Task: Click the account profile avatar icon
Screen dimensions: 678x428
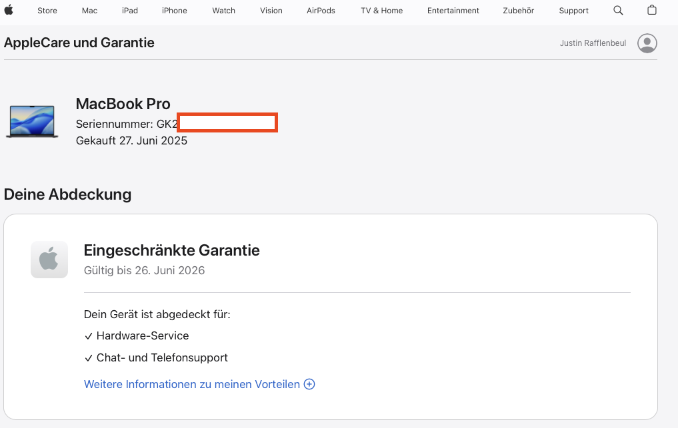Action: point(647,43)
